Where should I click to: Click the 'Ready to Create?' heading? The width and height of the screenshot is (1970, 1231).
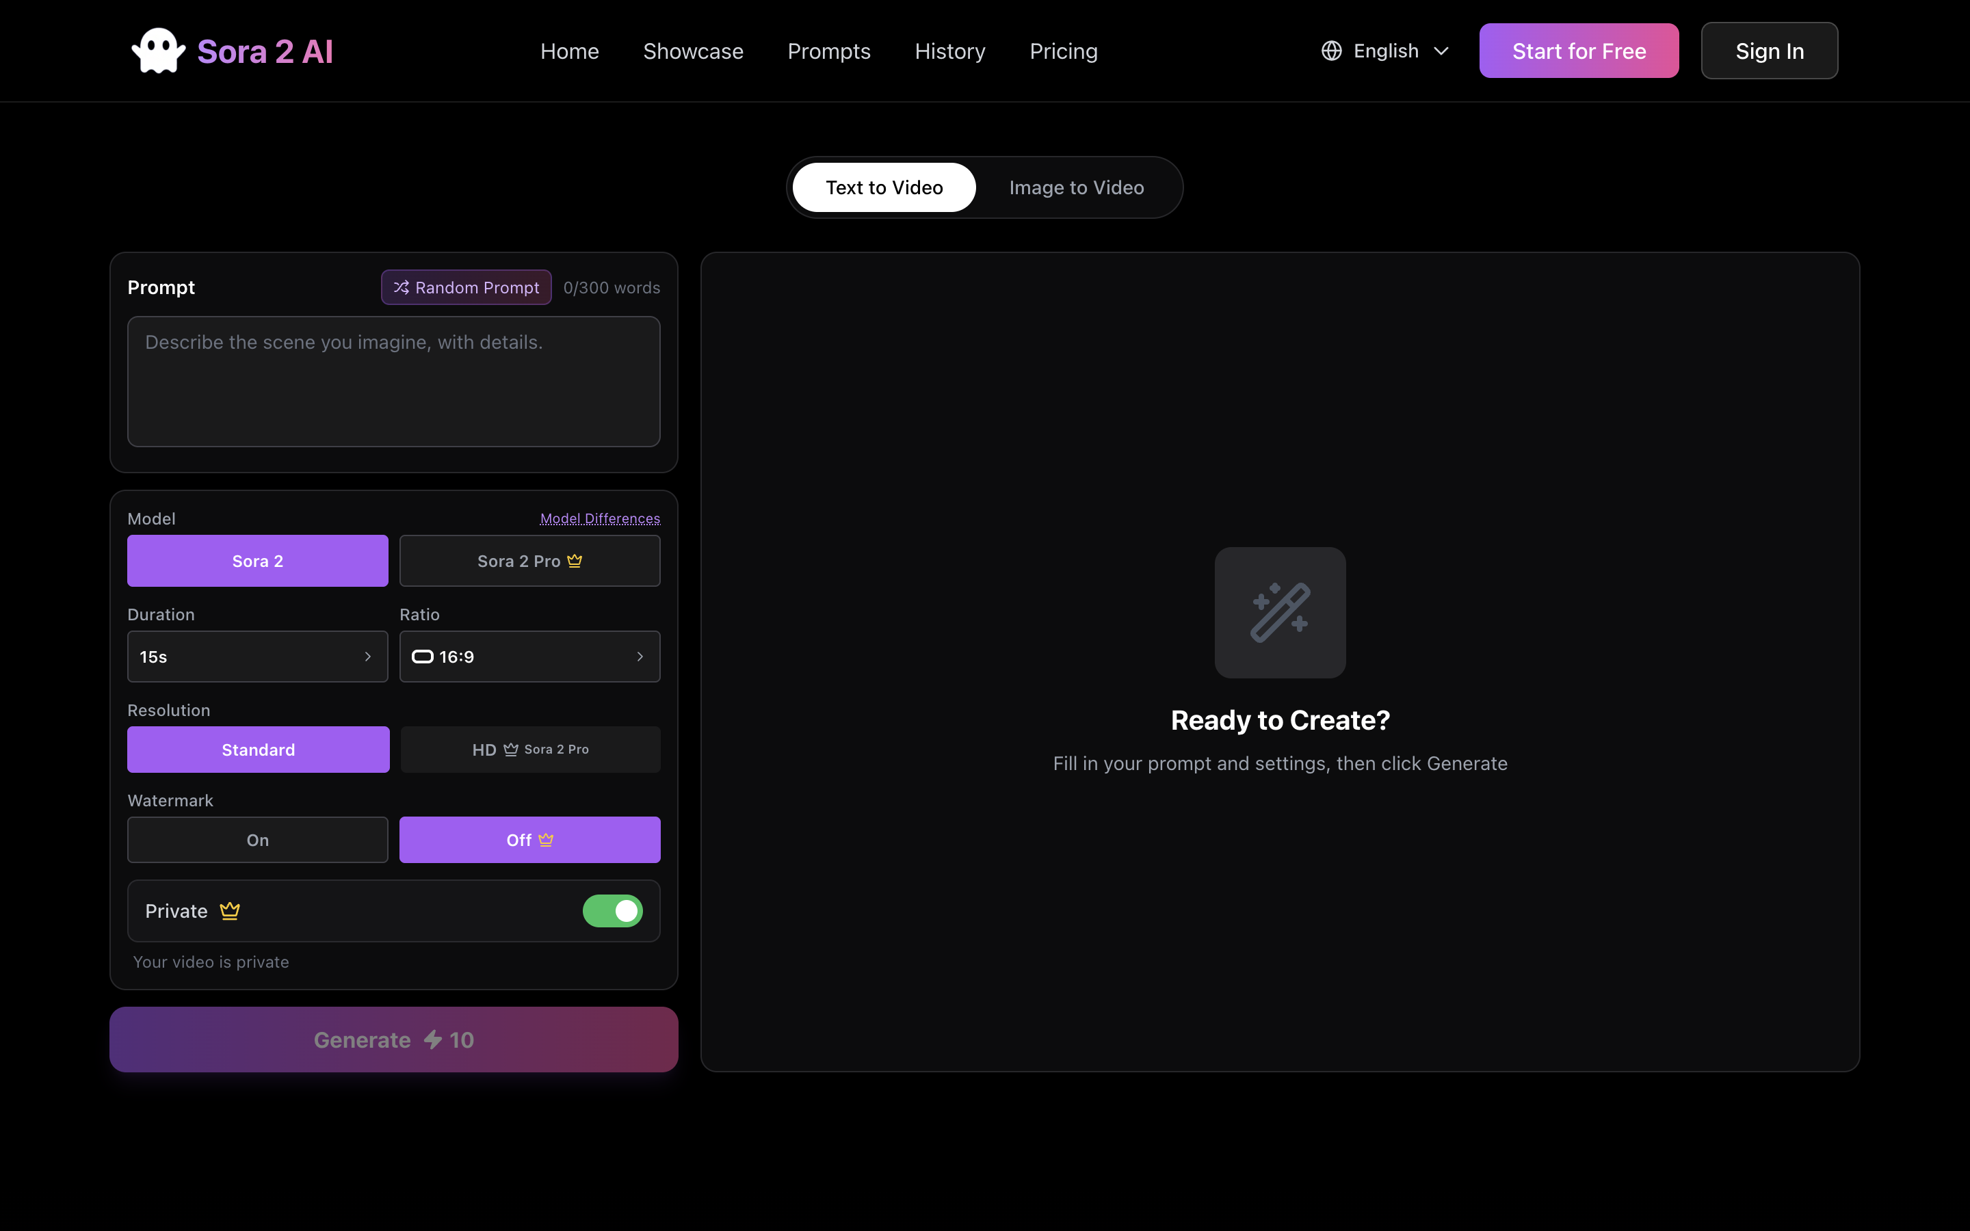(1280, 721)
